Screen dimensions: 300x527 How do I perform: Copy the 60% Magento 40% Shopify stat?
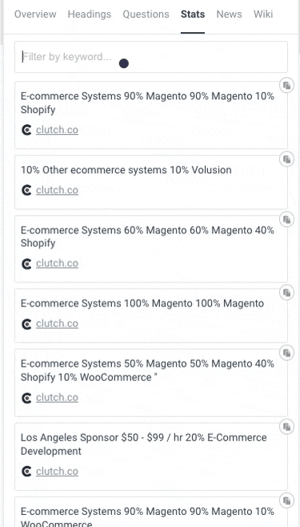(x=286, y=220)
